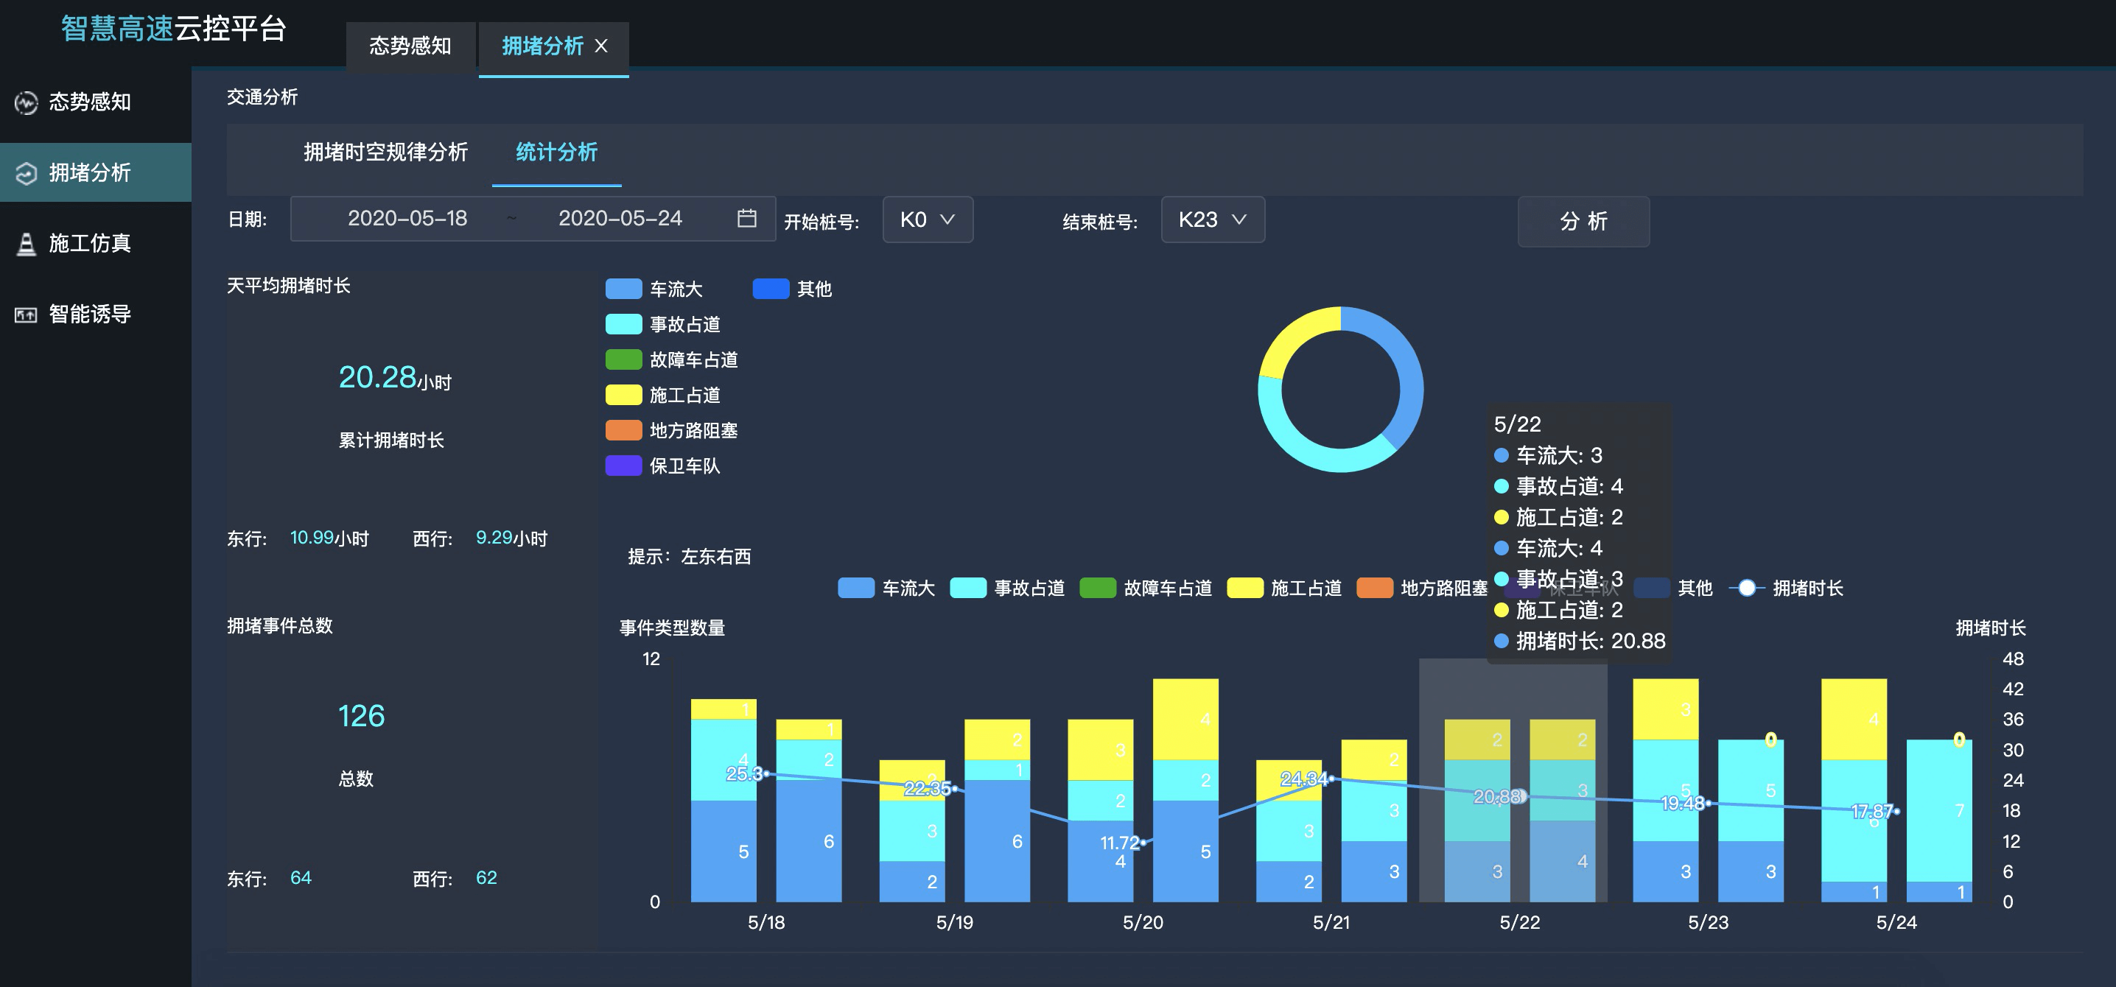Click the 5/21 x-axis label

click(1331, 922)
